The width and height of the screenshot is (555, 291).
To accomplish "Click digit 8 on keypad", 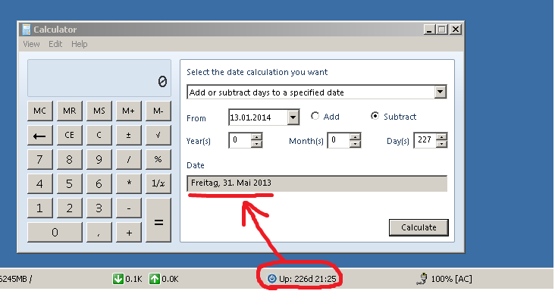I will (x=70, y=159).
